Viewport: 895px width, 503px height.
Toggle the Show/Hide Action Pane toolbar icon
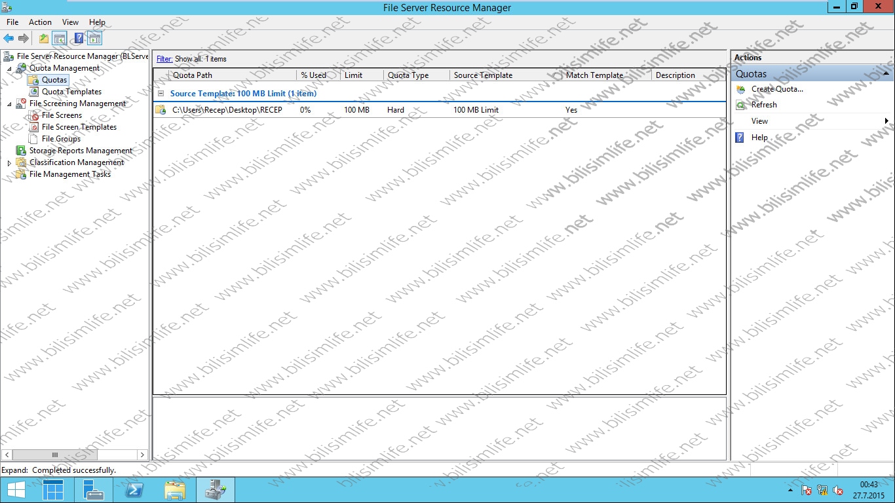coord(94,39)
